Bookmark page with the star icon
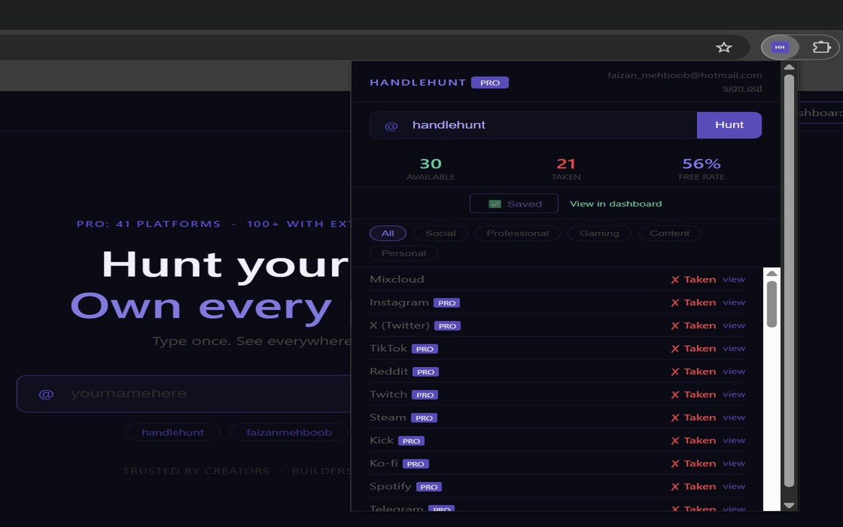This screenshot has width=843, height=527. [724, 47]
